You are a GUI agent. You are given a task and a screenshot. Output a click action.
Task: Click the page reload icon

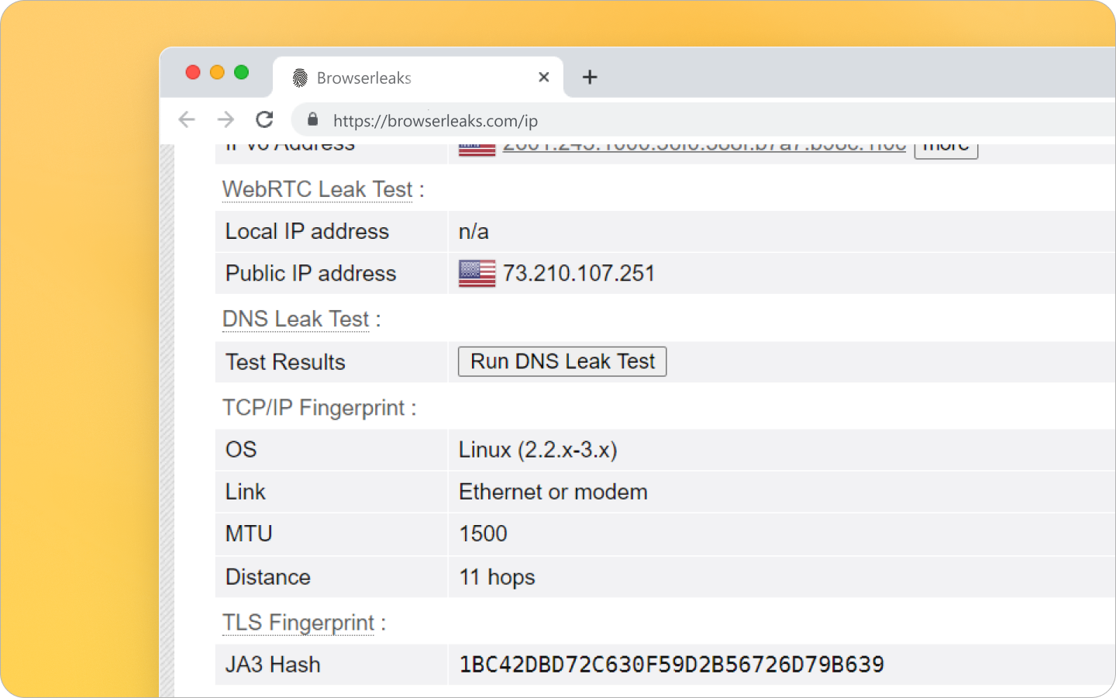(x=264, y=119)
